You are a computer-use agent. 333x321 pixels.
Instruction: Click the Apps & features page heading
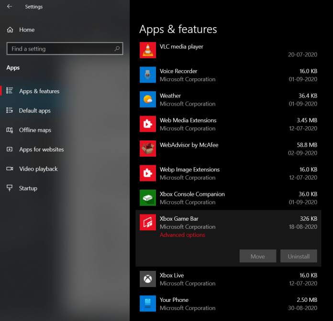click(178, 29)
